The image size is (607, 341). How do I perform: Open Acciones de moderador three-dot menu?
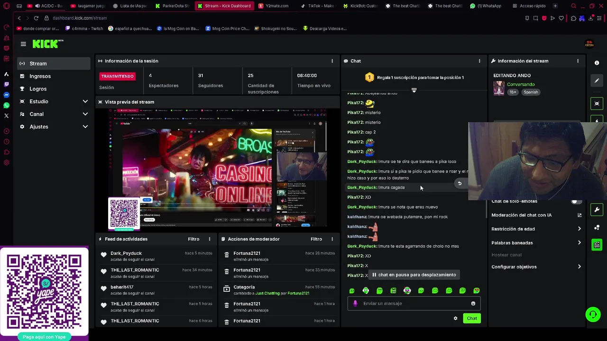tap(332, 239)
